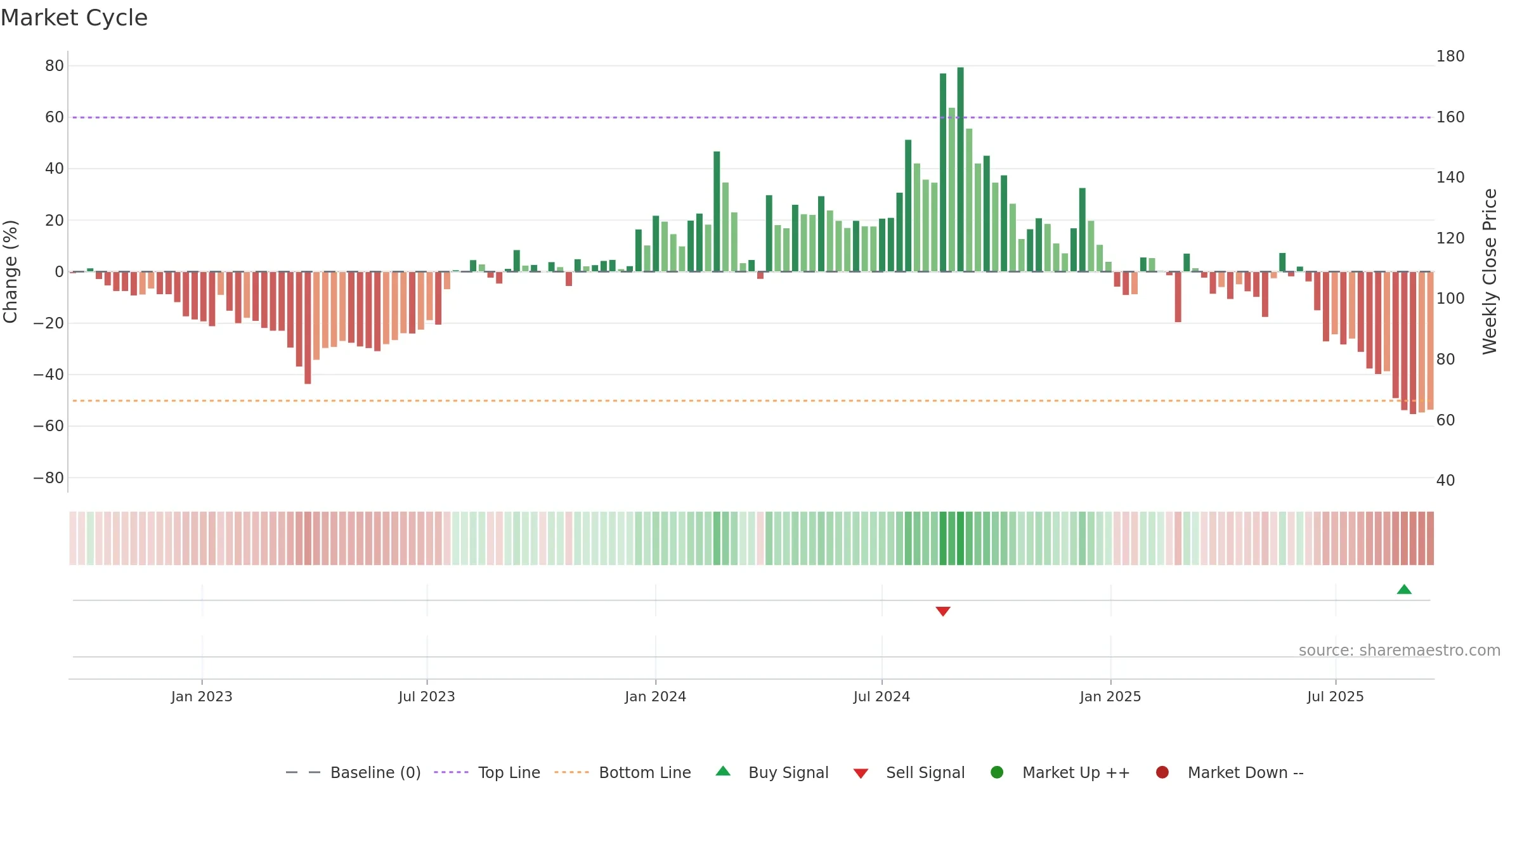
Task: Toggle the Top Line legend entry
Action: coord(487,772)
